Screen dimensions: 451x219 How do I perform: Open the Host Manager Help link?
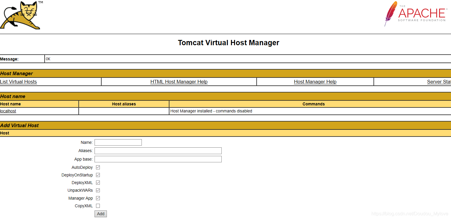(x=315, y=82)
